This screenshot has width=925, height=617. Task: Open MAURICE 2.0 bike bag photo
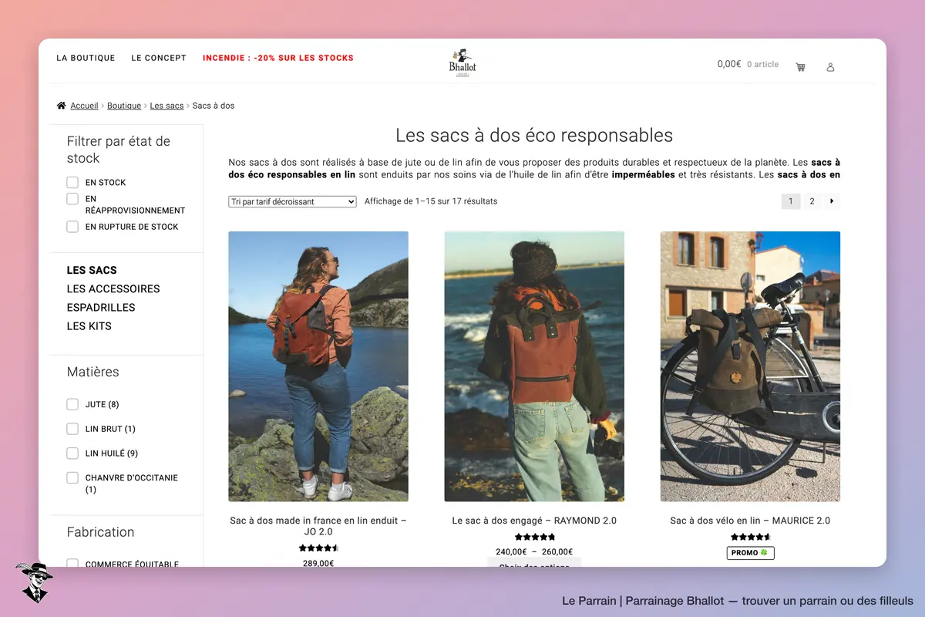(x=750, y=366)
